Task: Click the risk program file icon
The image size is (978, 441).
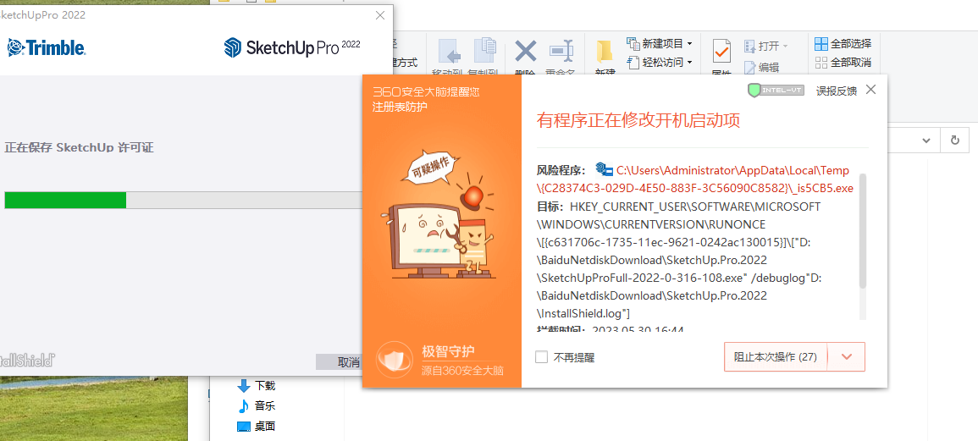Action: pos(605,169)
